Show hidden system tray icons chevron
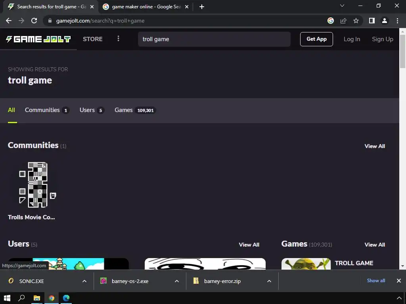Image resolution: width=406 pixels, height=304 pixels. pyautogui.click(x=399, y=298)
